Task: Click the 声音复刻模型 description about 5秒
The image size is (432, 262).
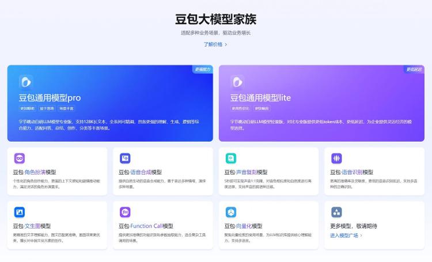Action: [x=268, y=184]
